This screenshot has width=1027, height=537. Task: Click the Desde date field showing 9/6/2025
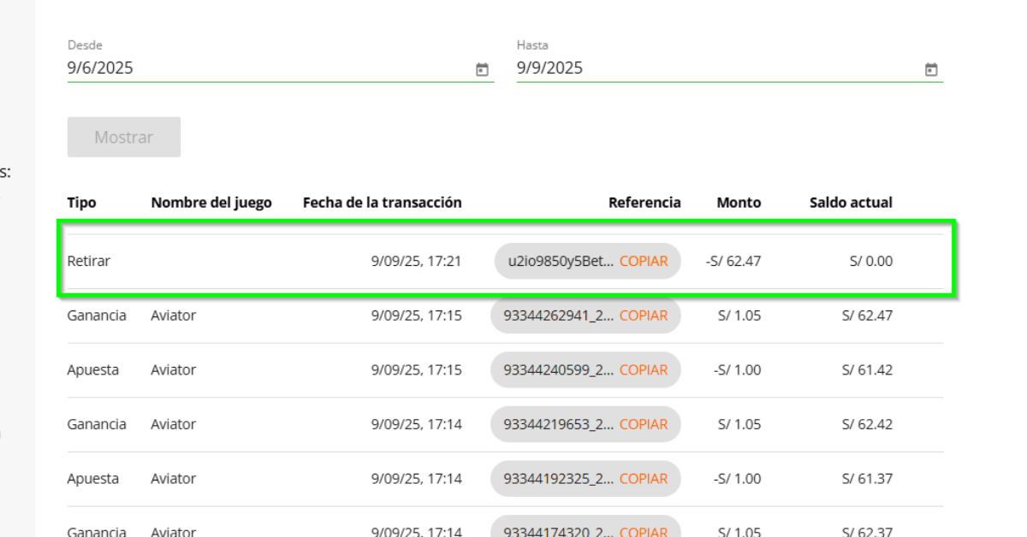[265, 68]
